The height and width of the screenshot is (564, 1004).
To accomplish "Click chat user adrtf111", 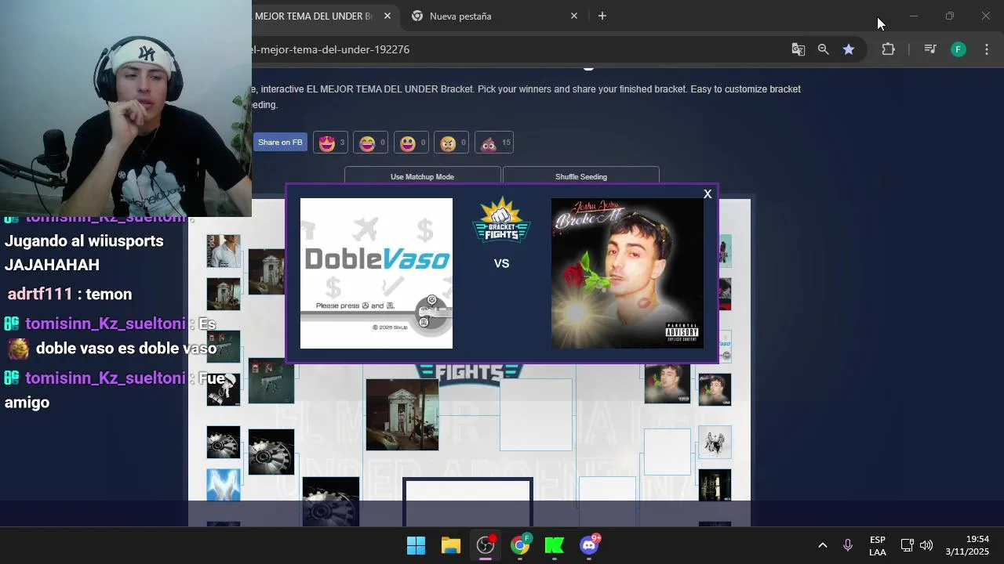I will click(x=40, y=294).
